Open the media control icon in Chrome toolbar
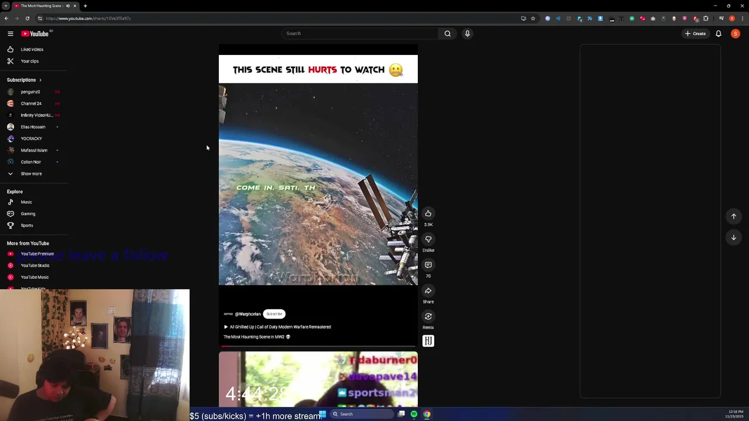Viewport: 749px width, 421px height. click(x=721, y=18)
